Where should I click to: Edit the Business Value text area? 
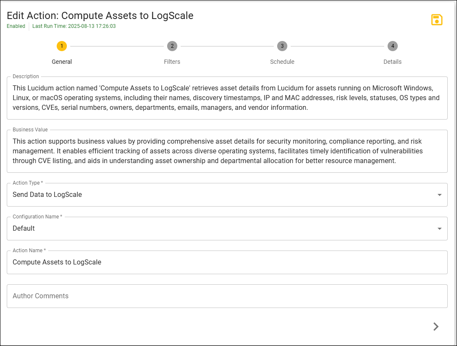click(227, 151)
